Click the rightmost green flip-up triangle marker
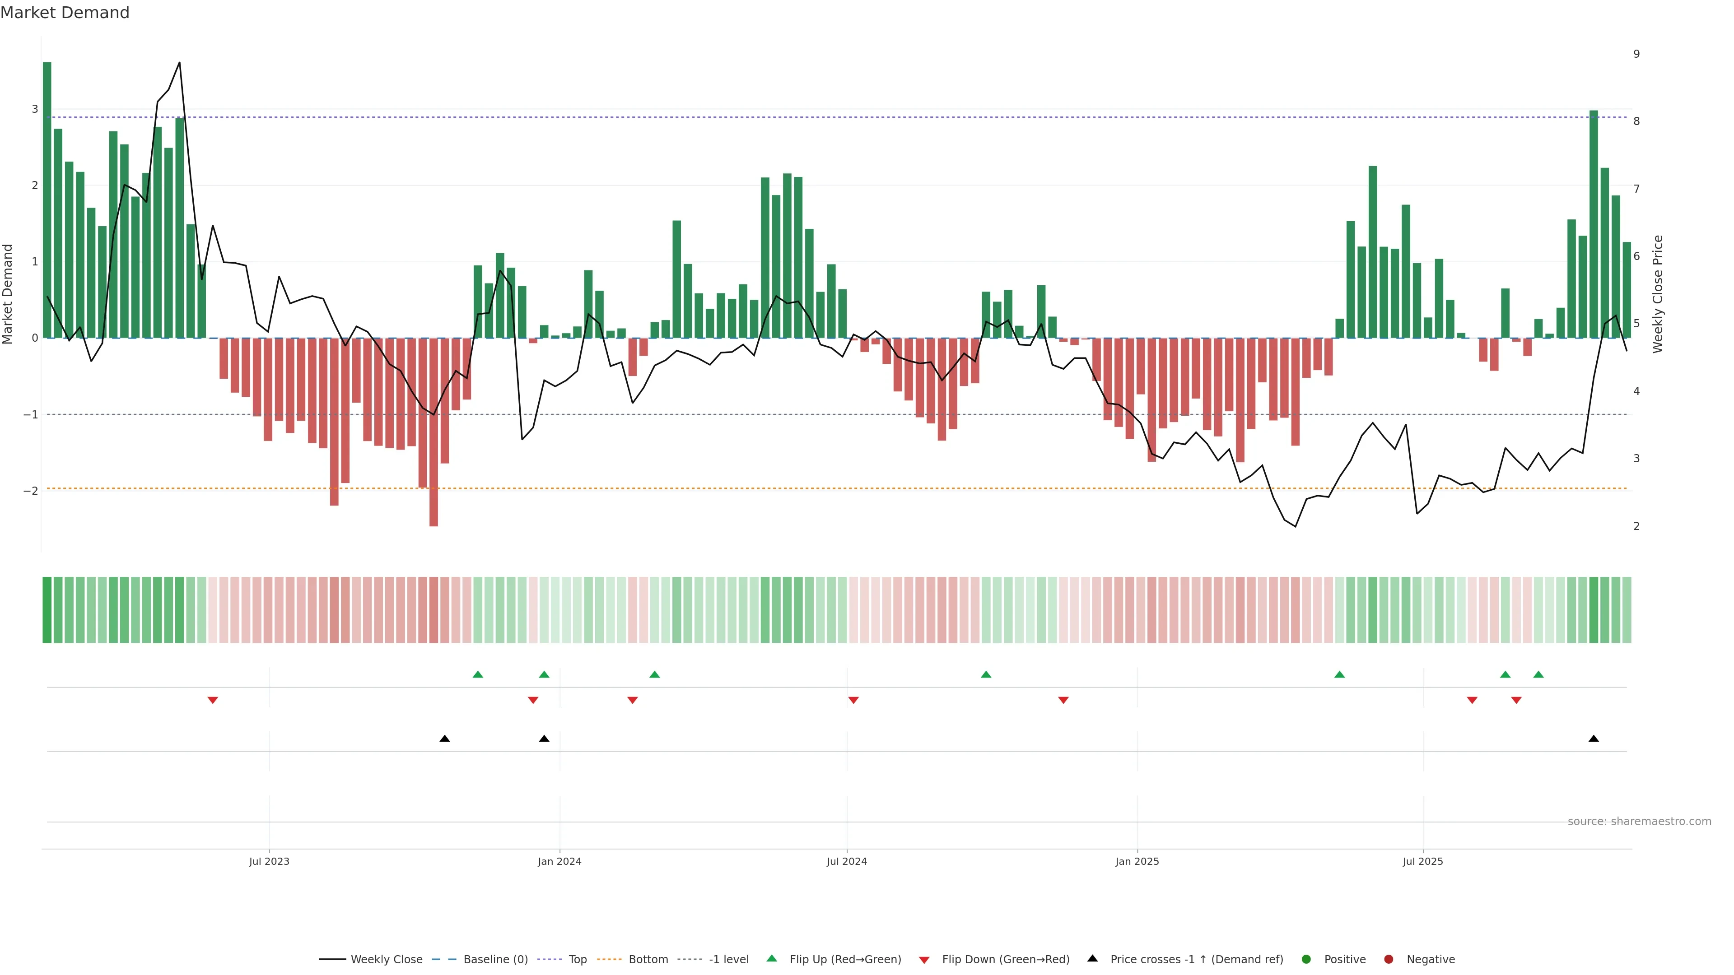The height and width of the screenshot is (975, 1734). tap(1538, 674)
